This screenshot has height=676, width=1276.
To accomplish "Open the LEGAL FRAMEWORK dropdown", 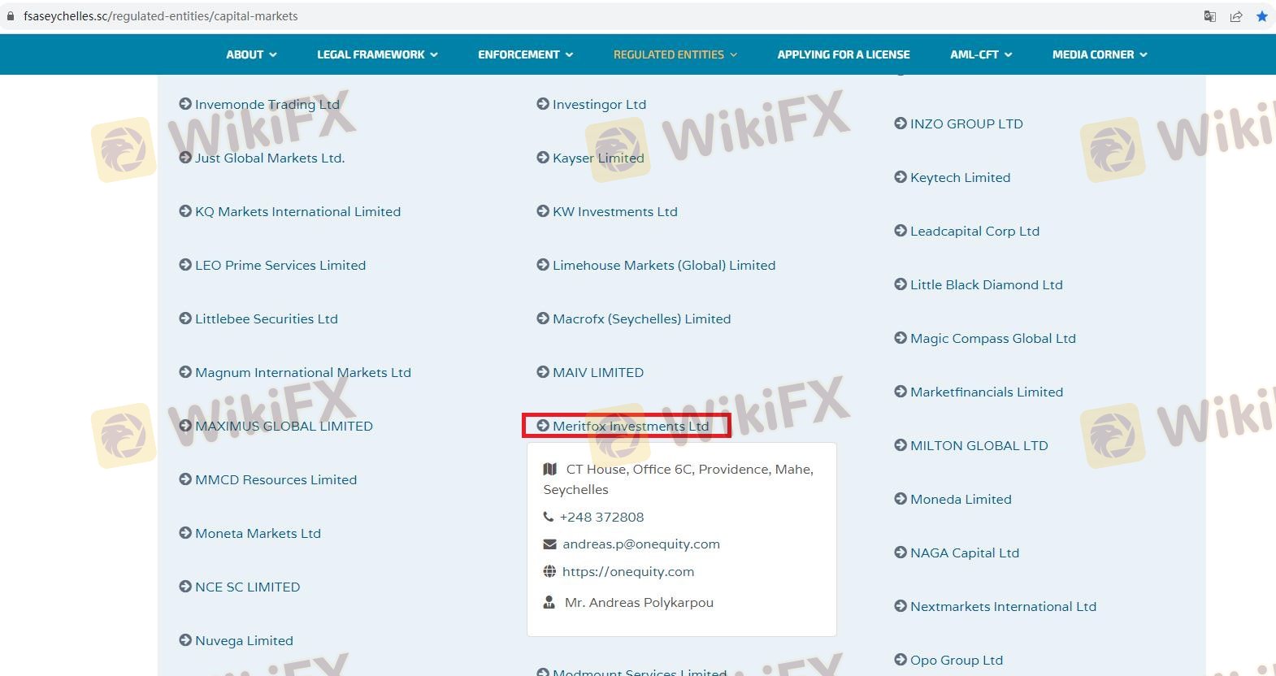I will [x=377, y=54].
